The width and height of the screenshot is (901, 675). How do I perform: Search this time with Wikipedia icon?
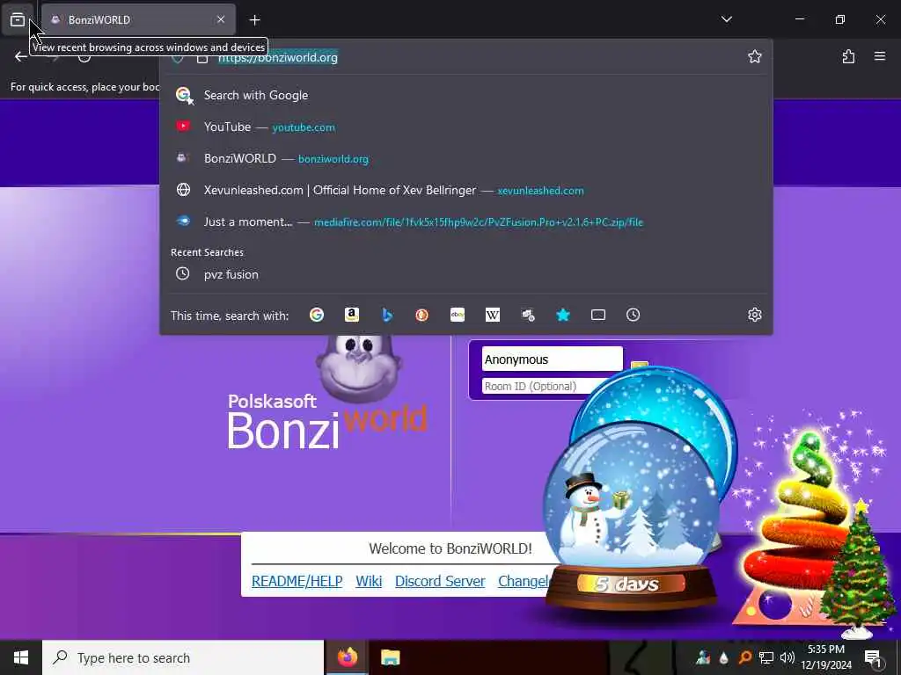point(493,315)
